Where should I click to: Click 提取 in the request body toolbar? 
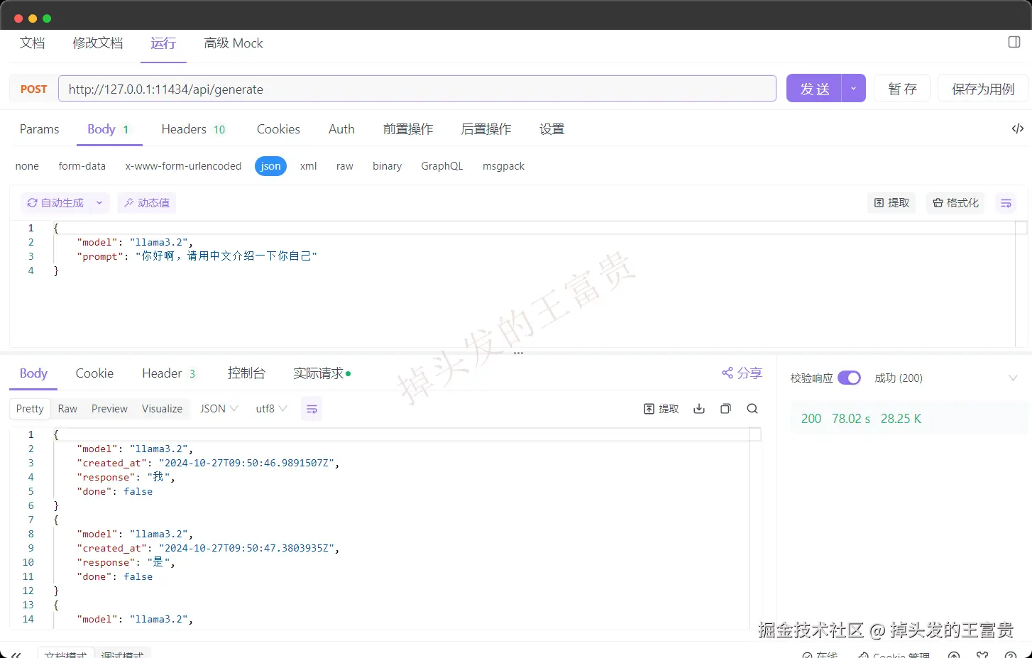[891, 203]
